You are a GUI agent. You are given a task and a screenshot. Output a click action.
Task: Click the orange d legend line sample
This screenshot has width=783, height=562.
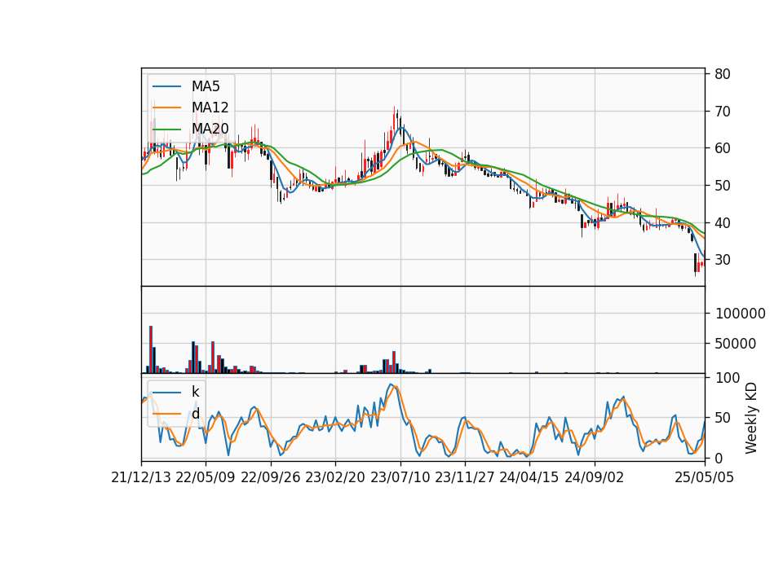point(166,414)
